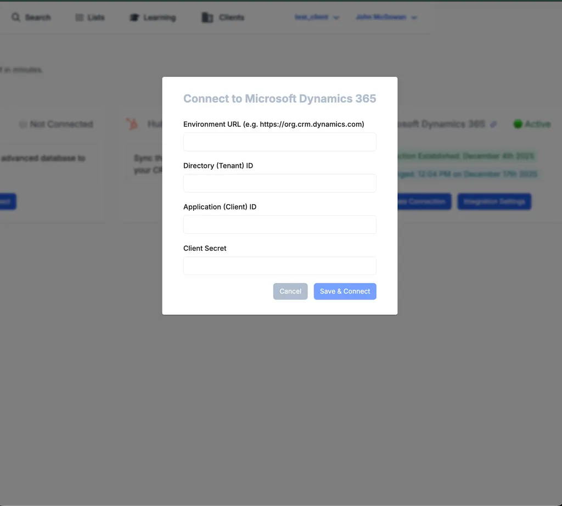The width and height of the screenshot is (562, 506).
Task: Cancel the Microsoft Dynamics 365 connection dialog
Action: [290, 291]
